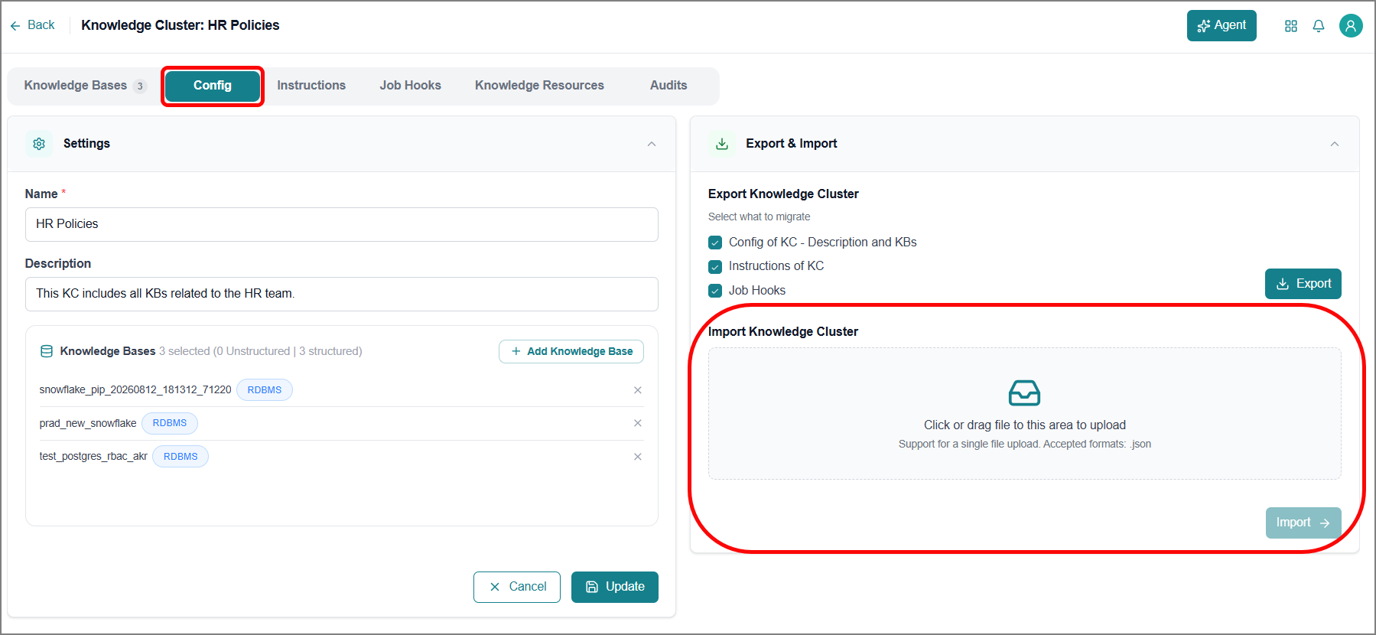The height and width of the screenshot is (635, 1376).
Task: Click Add Knowledge Base button
Action: click(571, 351)
